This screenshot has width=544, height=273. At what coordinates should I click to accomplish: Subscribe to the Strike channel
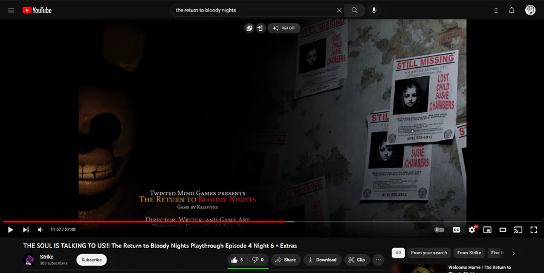click(92, 260)
